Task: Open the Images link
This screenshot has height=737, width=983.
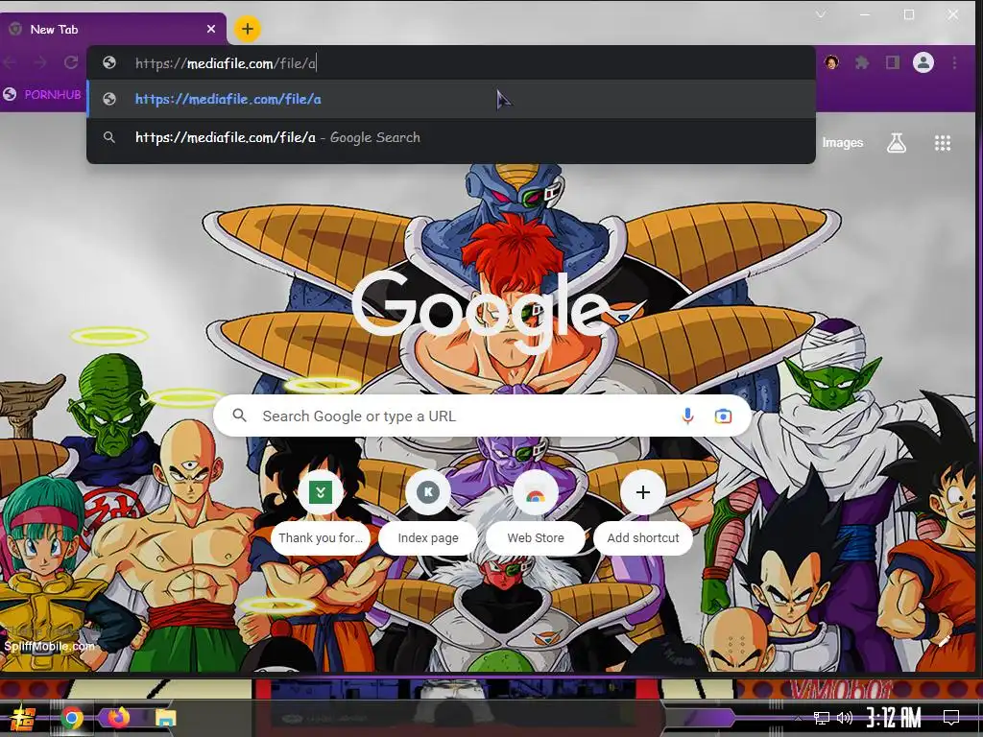Action: (x=842, y=143)
